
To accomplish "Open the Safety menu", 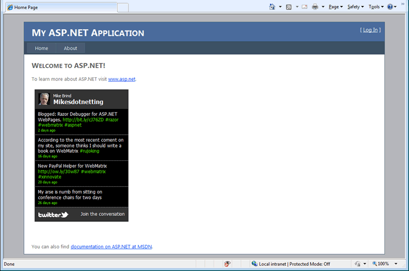I will point(355,7).
